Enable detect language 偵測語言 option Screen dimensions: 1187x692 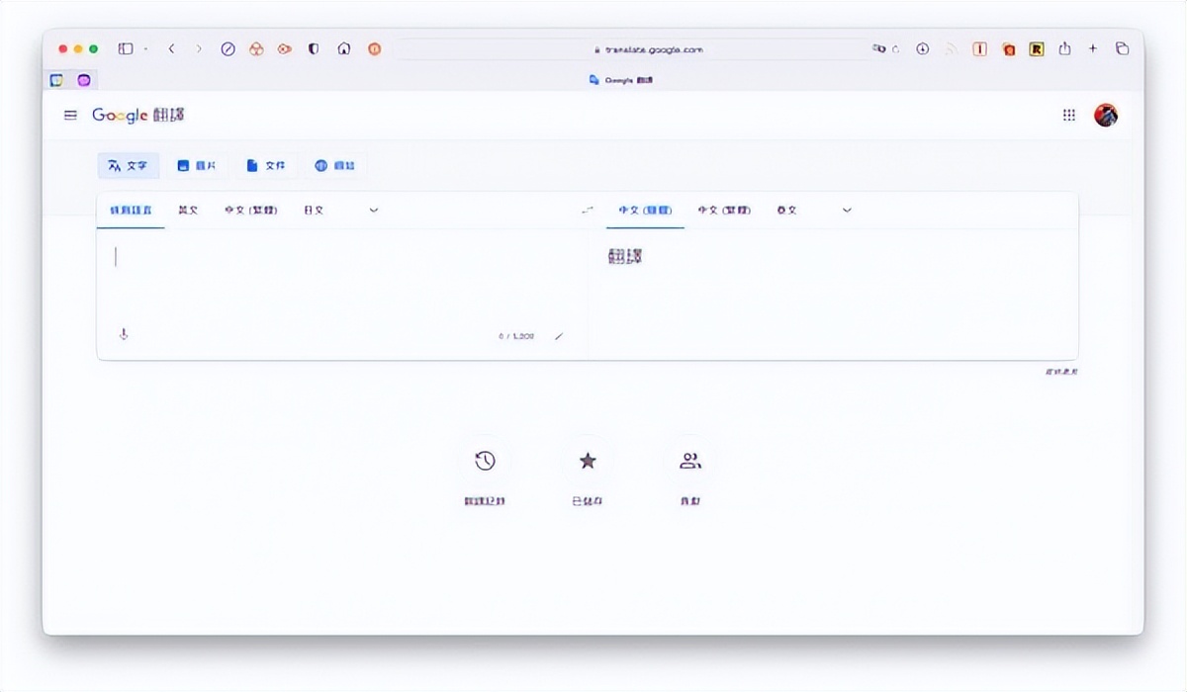130,210
